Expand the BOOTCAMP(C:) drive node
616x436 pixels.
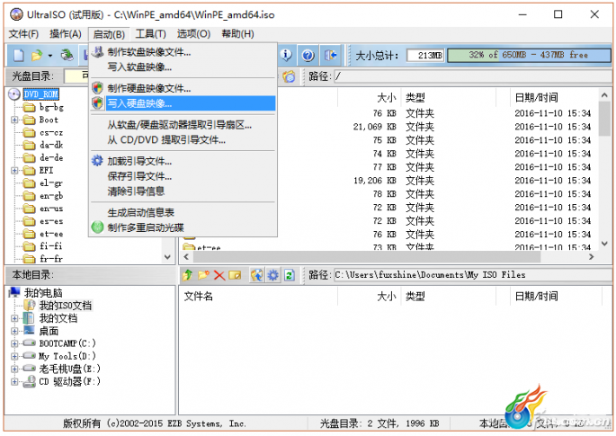coord(14,343)
